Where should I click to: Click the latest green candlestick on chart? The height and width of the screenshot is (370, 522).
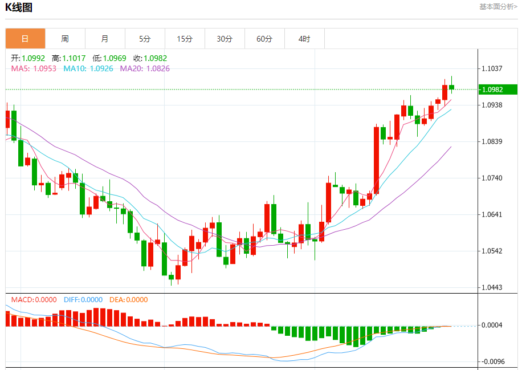451,87
